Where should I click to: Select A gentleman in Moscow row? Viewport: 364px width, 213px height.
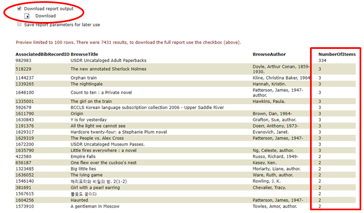coord(185,206)
